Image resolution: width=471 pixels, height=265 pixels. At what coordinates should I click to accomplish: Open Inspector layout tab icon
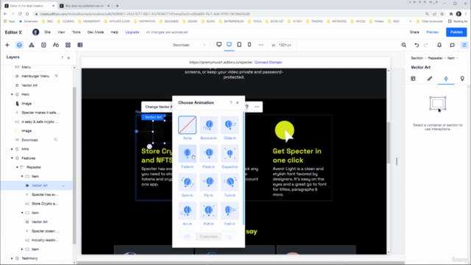pos(414,79)
